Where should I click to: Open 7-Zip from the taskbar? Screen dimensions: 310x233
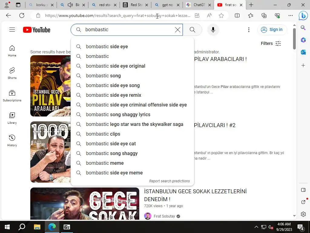point(67,227)
